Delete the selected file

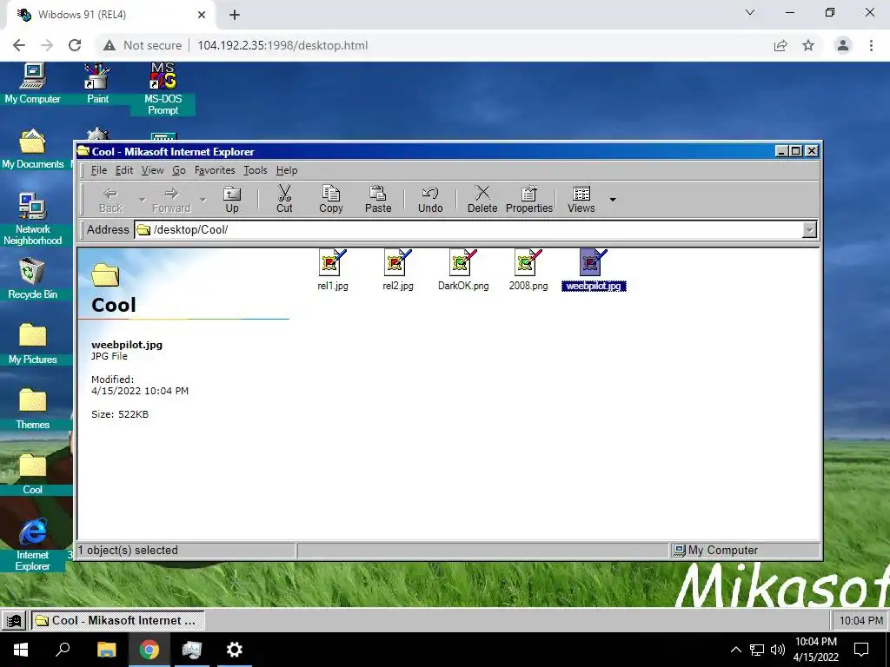[482, 200]
